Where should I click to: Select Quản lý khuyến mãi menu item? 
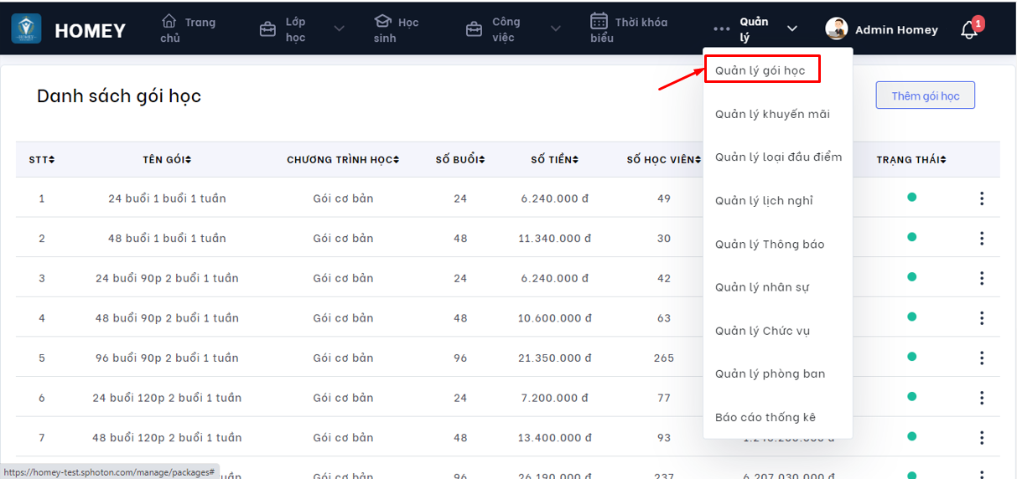(772, 114)
